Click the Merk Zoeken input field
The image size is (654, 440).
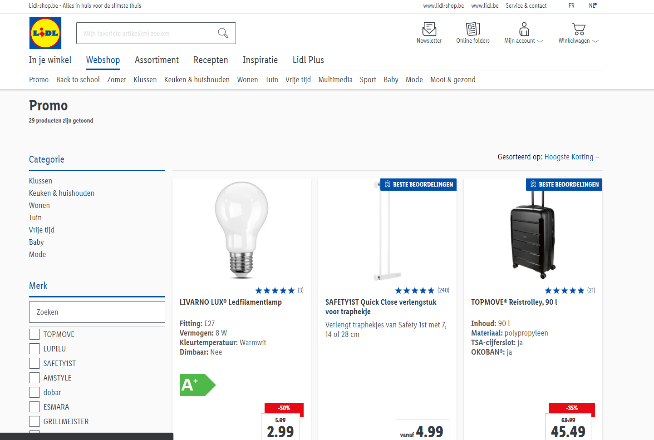tap(97, 312)
